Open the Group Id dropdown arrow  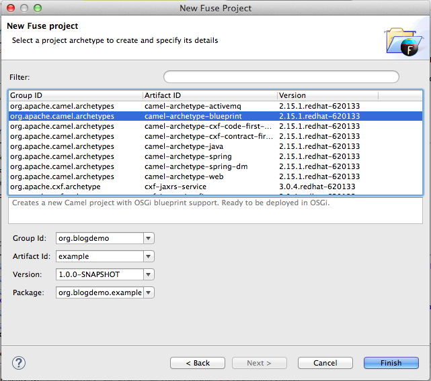(149, 238)
